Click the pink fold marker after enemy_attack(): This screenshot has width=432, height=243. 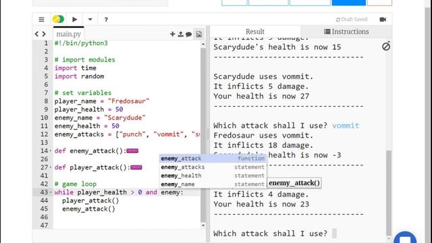click(x=132, y=151)
